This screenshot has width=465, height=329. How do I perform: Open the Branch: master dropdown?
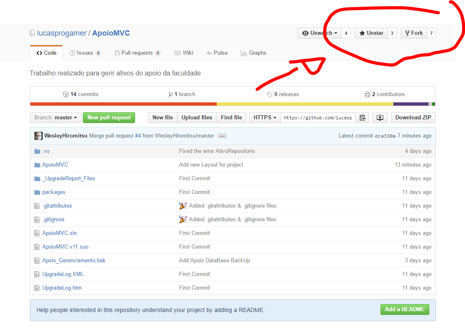[56, 118]
